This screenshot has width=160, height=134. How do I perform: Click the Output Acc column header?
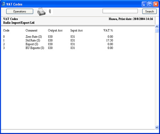tap(55, 31)
